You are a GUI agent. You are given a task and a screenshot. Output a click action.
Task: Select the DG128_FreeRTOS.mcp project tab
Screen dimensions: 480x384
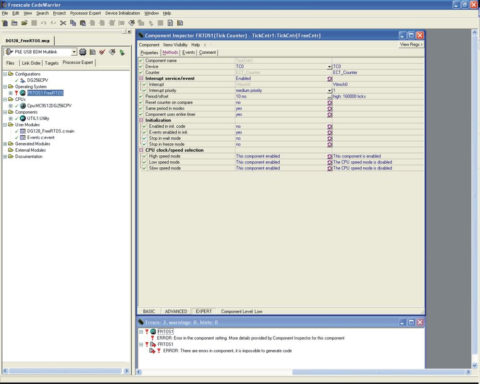[x=27, y=41]
